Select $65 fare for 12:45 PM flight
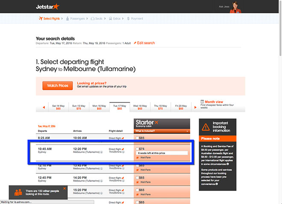The height and width of the screenshot is (204, 282). tap(137, 178)
